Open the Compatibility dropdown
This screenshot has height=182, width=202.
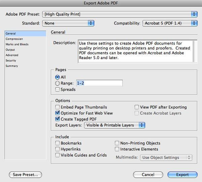pyautogui.click(x=169, y=23)
